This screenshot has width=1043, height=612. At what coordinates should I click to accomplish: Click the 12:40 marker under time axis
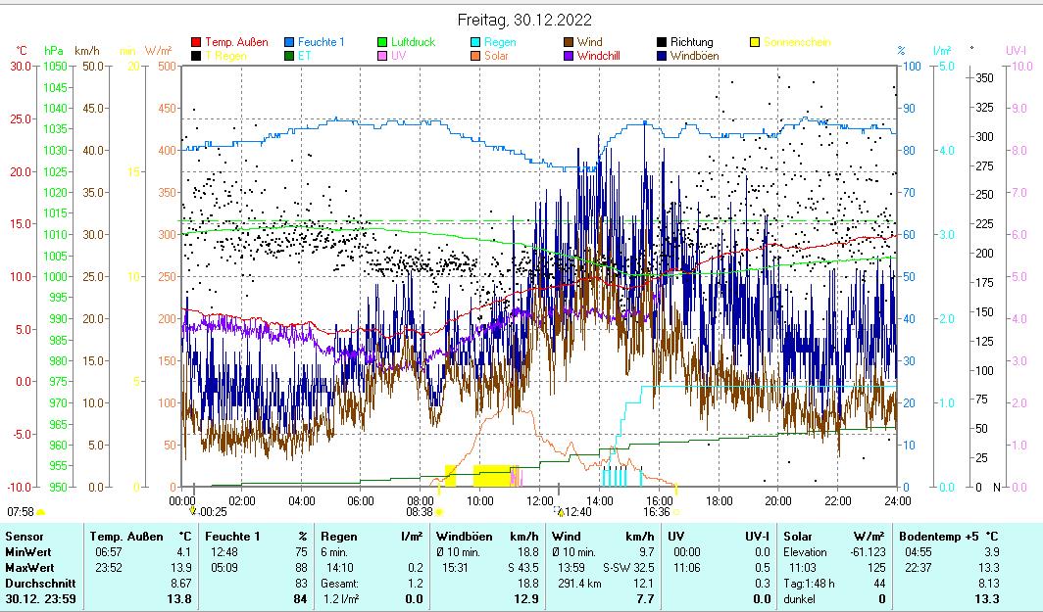(575, 511)
